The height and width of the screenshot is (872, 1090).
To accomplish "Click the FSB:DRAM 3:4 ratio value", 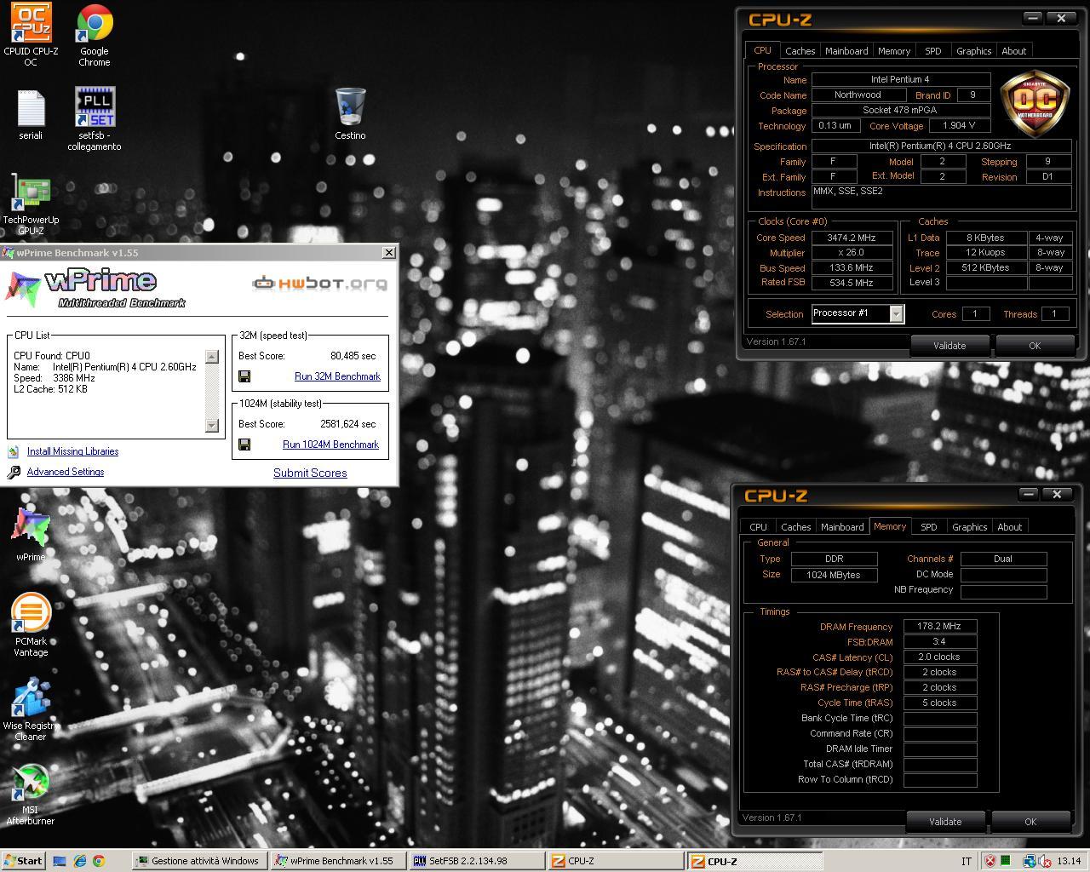I will pos(939,642).
